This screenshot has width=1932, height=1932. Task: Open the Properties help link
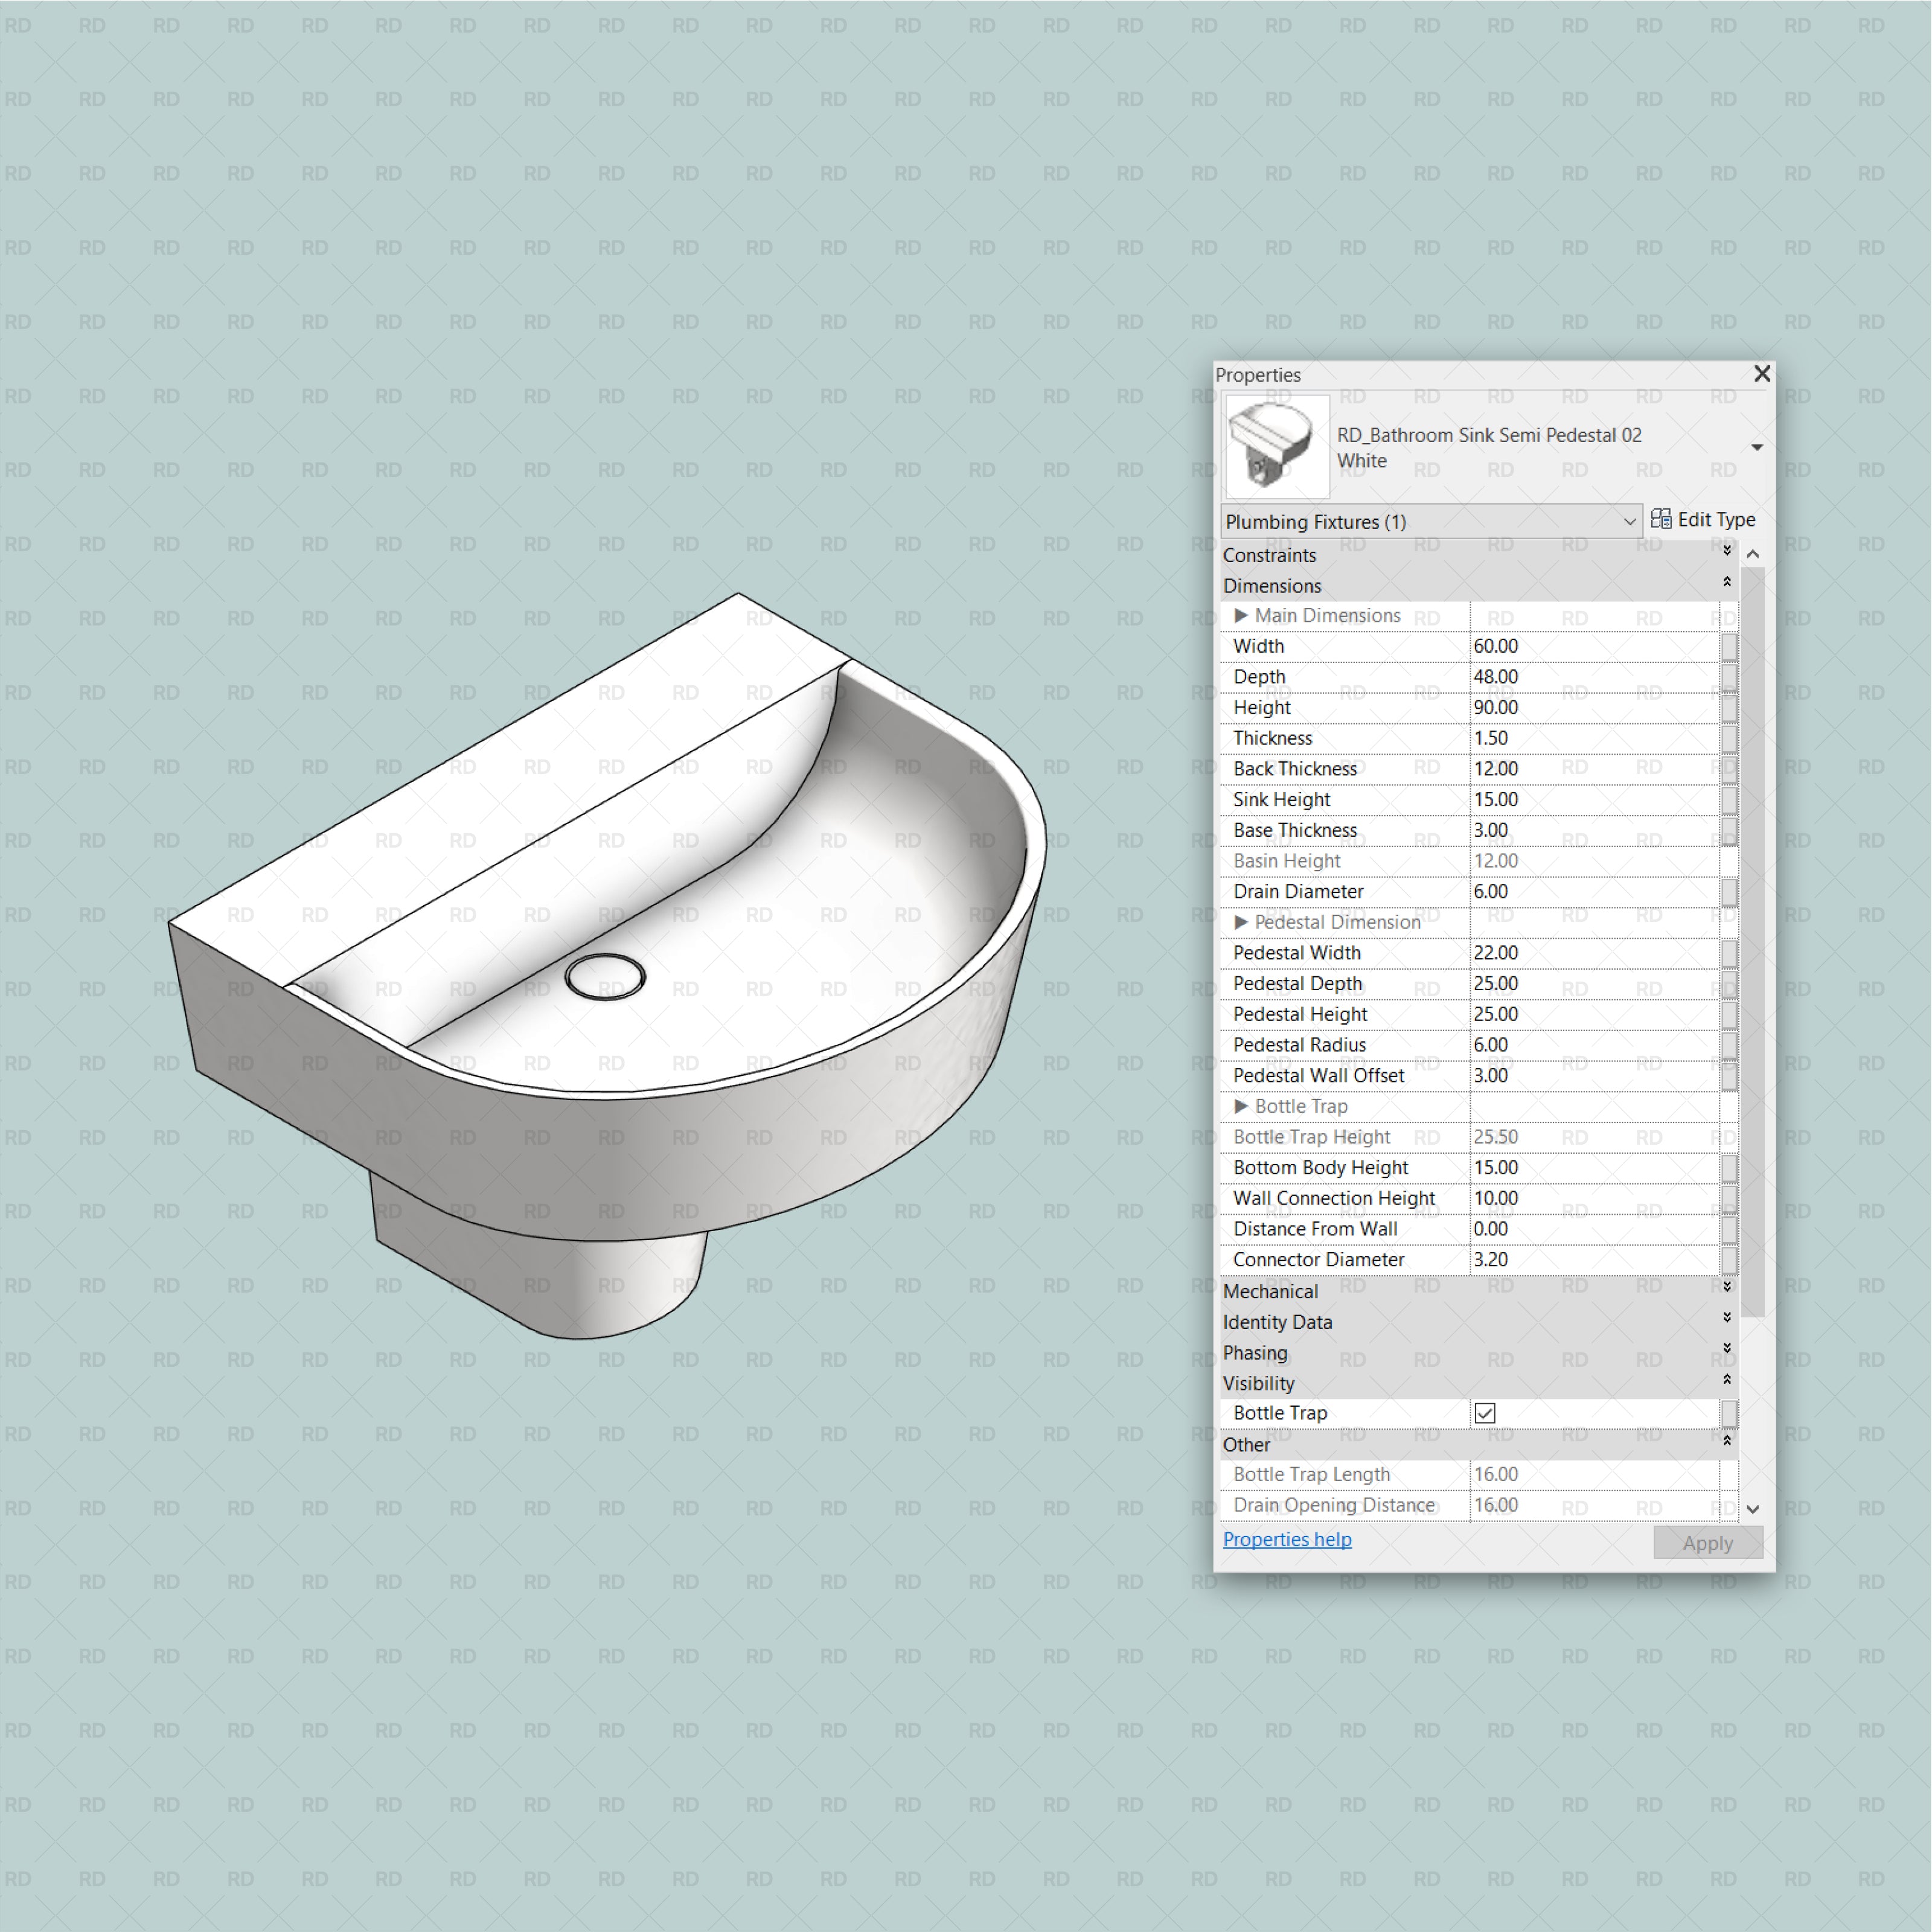1287,1539
